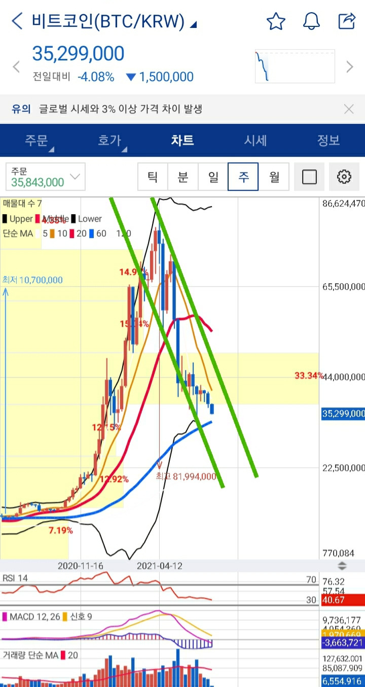The image size is (365, 687).
Task: Tap the 최고 81,994,000 marker
Action: pos(186,476)
